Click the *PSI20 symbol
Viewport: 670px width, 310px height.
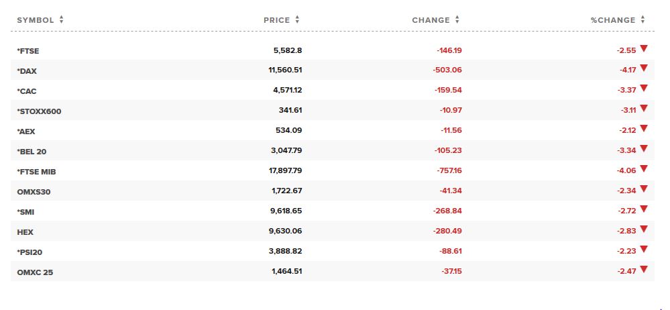pos(30,252)
